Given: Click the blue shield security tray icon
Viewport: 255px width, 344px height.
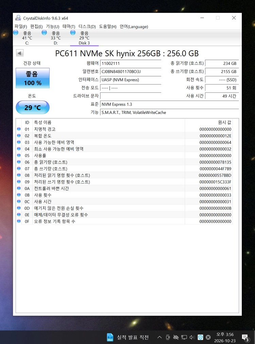Looking at the screenshot, I should [200, 337].
